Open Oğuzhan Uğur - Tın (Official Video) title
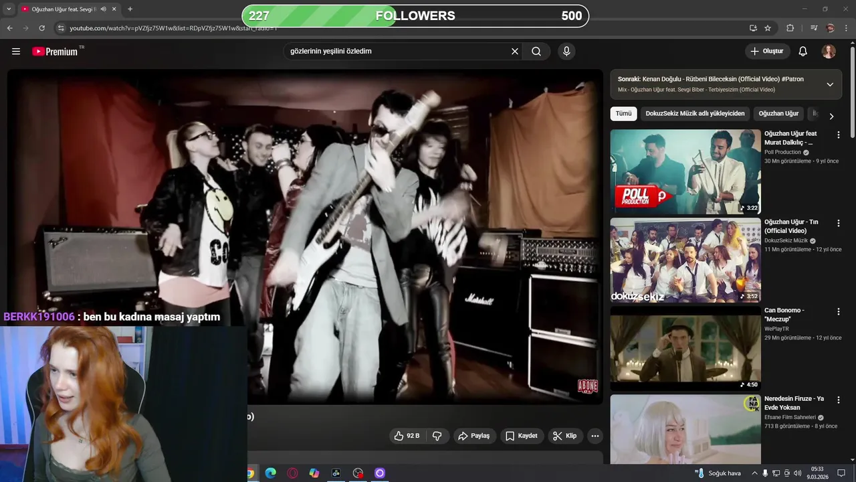 (x=791, y=226)
